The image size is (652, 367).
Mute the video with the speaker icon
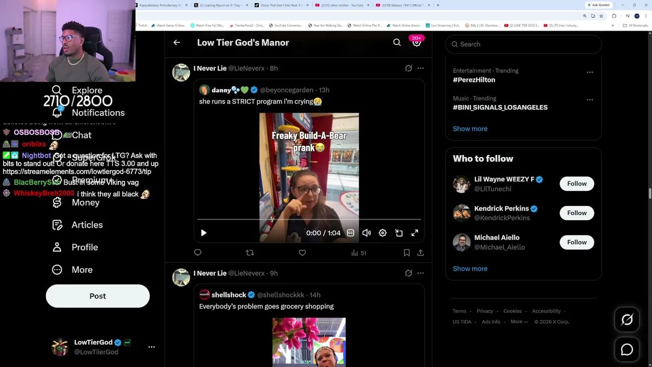click(x=367, y=233)
